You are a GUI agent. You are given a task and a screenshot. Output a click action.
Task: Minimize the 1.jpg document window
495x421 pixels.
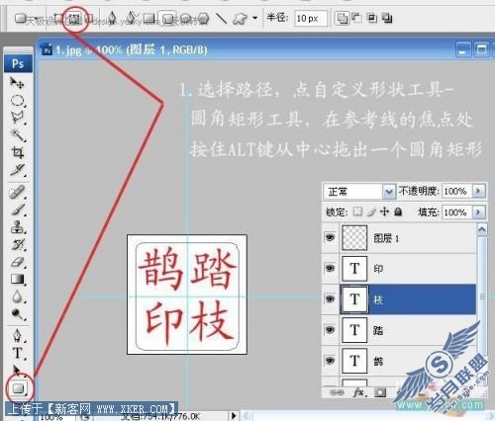click(x=463, y=50)
